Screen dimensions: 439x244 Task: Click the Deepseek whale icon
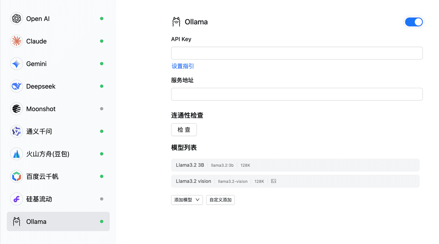pos(16,86)
